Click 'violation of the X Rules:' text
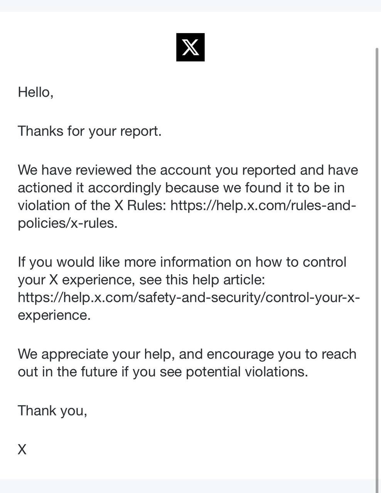This screenshot has height=493, width=381. pos(92,205)
